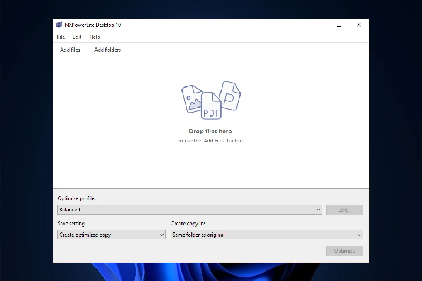This screenshot has height=281, width=422.
Task: Click the 'Drop files here' text
Action: click(210, 131)
